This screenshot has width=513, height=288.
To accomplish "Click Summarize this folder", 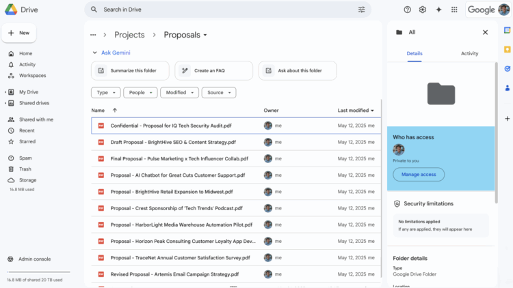I will 130,70.
